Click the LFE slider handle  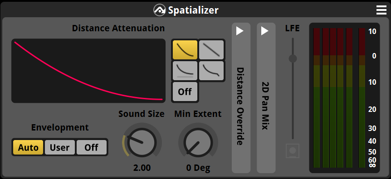point(293,59)
